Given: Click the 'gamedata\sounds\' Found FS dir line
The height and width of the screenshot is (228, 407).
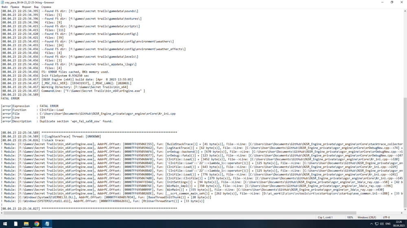Looking at the screenshot, I should coord(70,11).
